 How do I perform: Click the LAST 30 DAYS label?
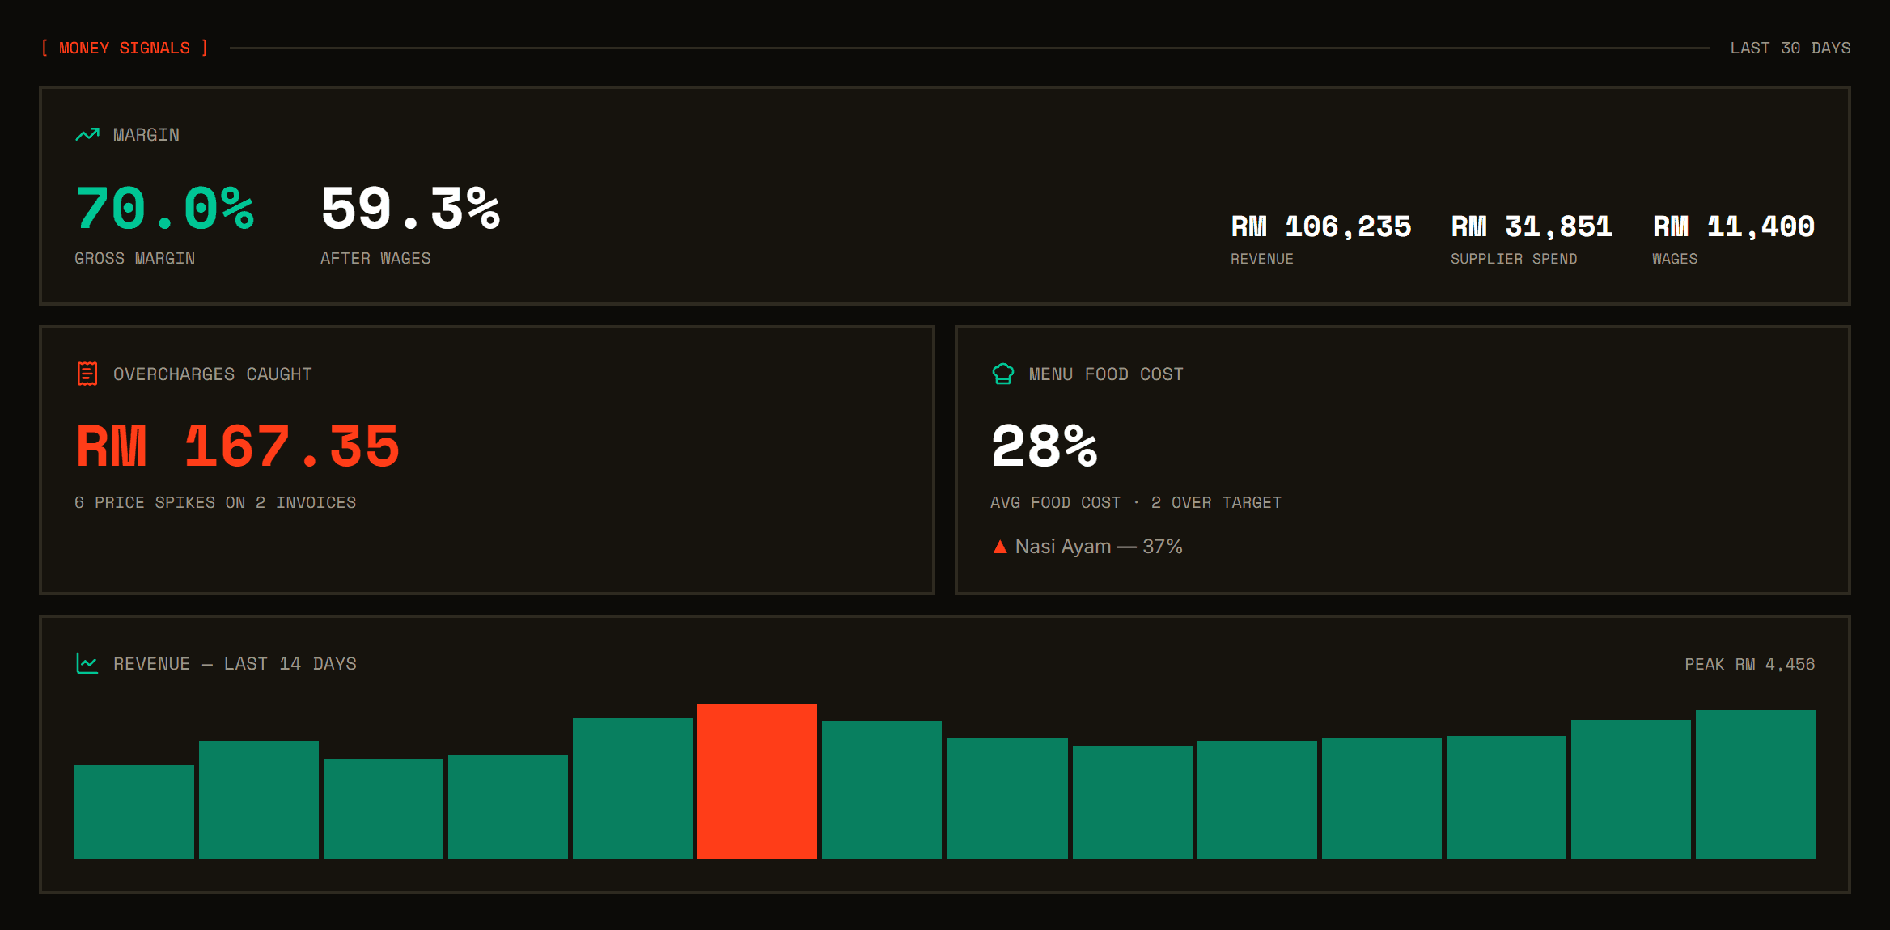pos(1790,48)
